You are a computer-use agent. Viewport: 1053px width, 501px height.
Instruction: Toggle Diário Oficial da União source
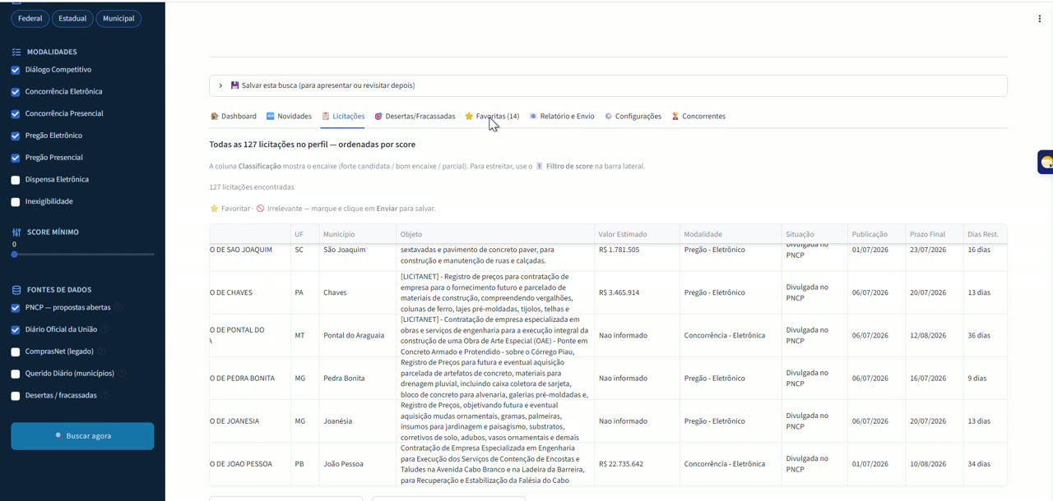(x=16, y=330)
